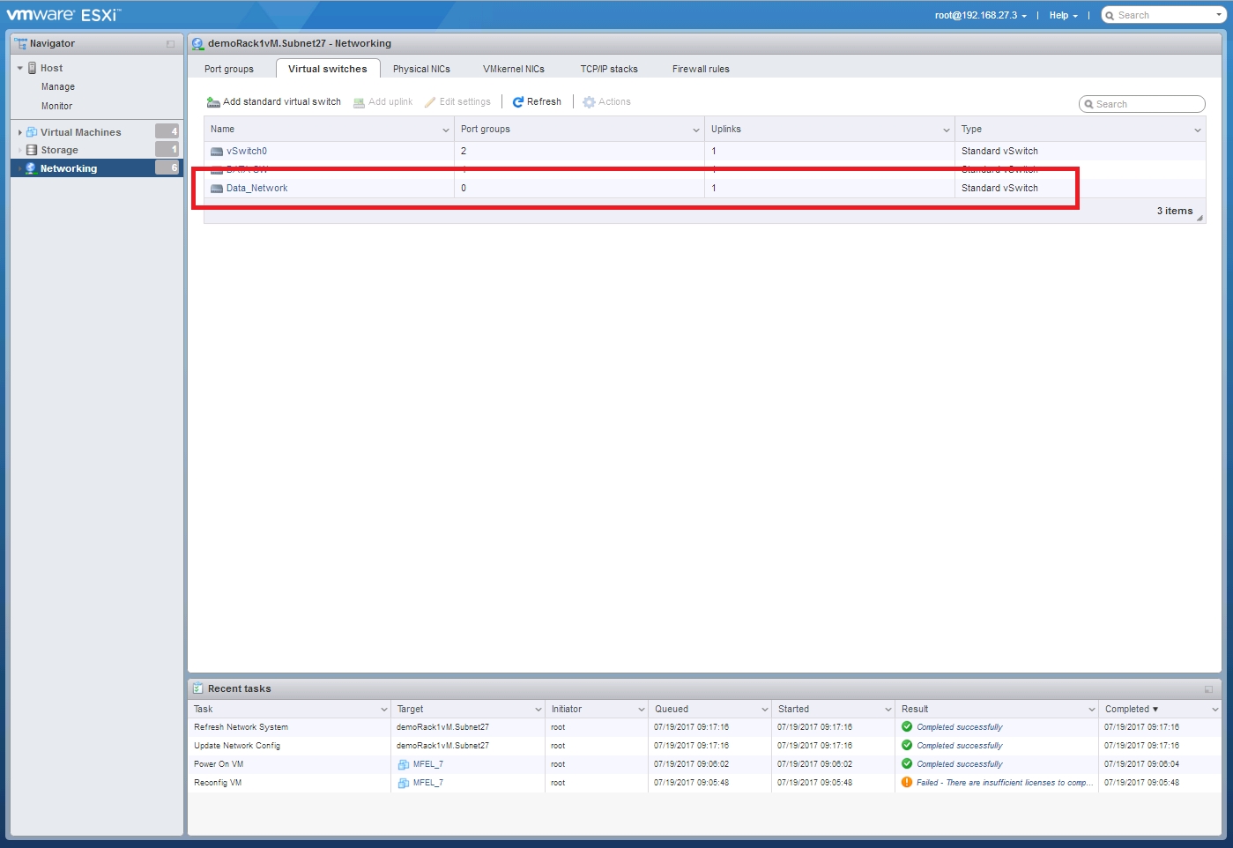Switch to the Physical NICs tab

tap(421, 69)
